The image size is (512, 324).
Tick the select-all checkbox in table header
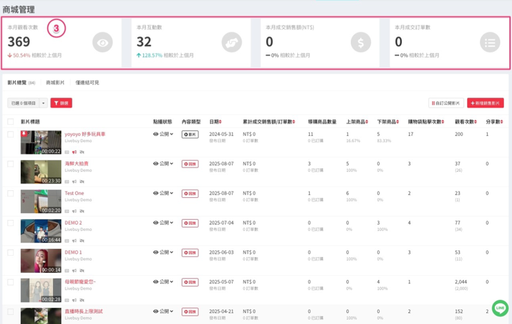click(10, 122)
